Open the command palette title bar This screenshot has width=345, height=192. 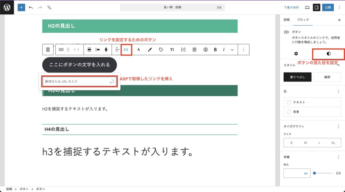pos(172,7)
